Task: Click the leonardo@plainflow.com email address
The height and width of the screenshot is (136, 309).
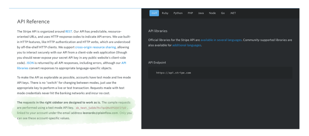Action: (x=100, y=113)
